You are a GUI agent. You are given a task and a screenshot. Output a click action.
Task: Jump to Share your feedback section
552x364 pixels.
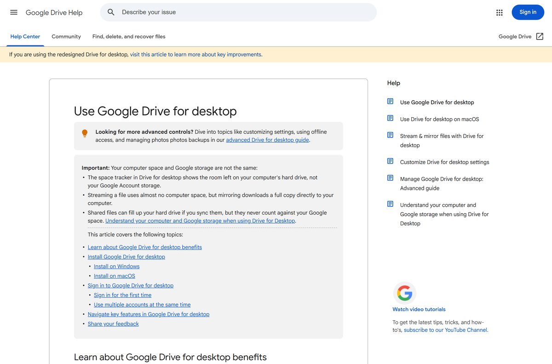point(113,324)
